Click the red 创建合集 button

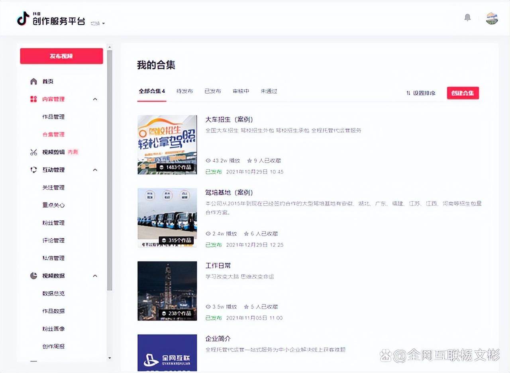[463, 93]
